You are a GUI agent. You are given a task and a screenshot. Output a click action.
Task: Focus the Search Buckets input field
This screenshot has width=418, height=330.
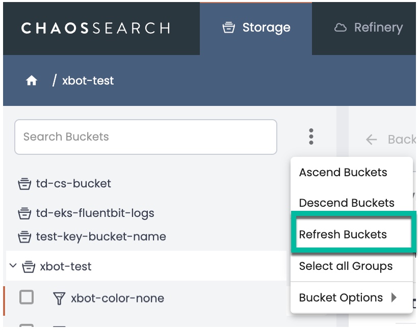click(x=145, y=136)
